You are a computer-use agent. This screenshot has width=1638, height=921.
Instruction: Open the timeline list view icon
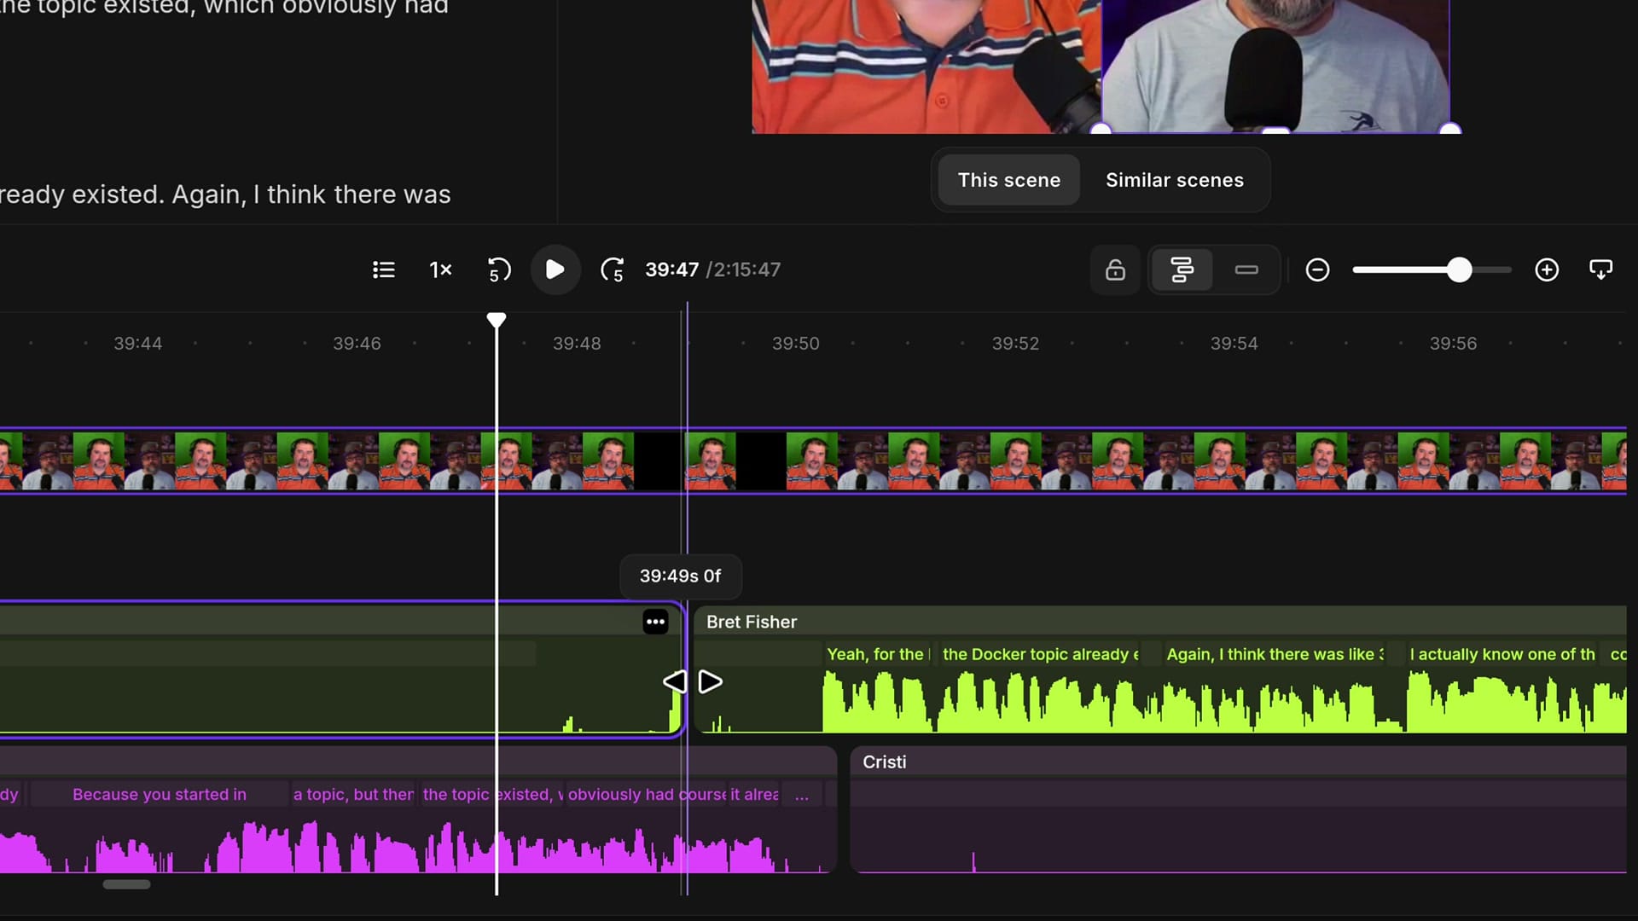tap(384, 270)
